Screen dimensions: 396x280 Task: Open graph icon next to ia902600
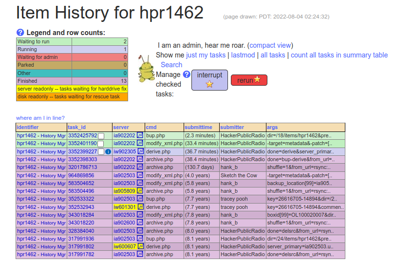(x=140, y=223)
